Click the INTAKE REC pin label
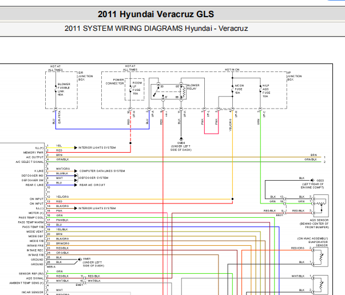345x295 pixels. [x=35, y=250]
